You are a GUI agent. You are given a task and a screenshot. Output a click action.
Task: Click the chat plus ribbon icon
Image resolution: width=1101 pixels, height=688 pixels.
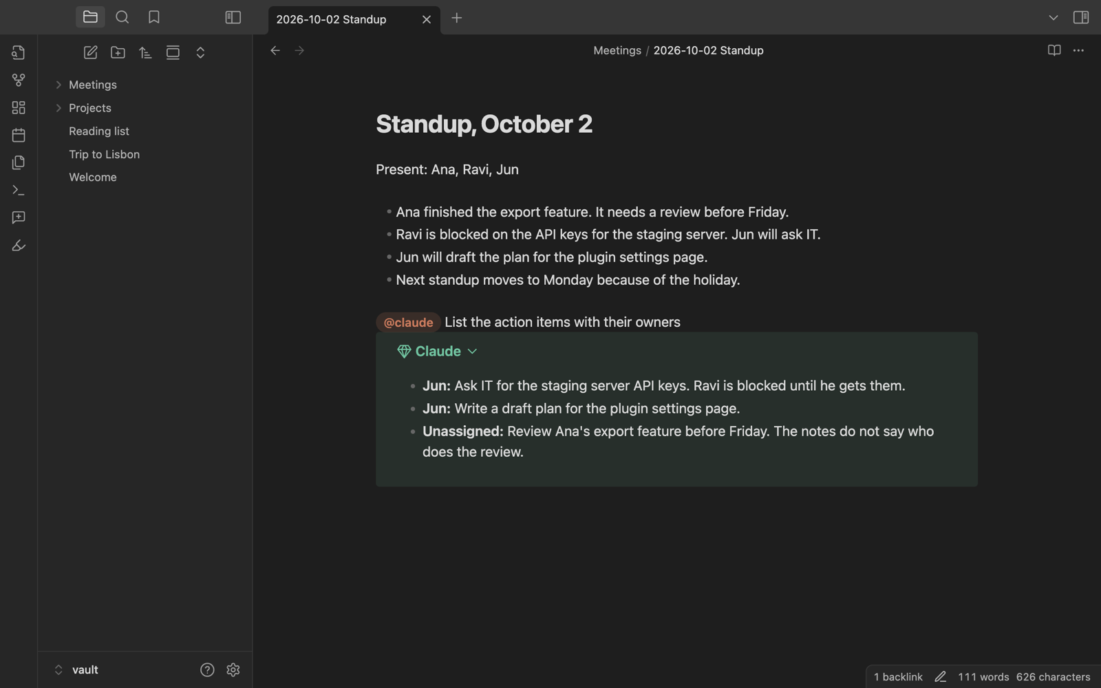tap(19, 217)
